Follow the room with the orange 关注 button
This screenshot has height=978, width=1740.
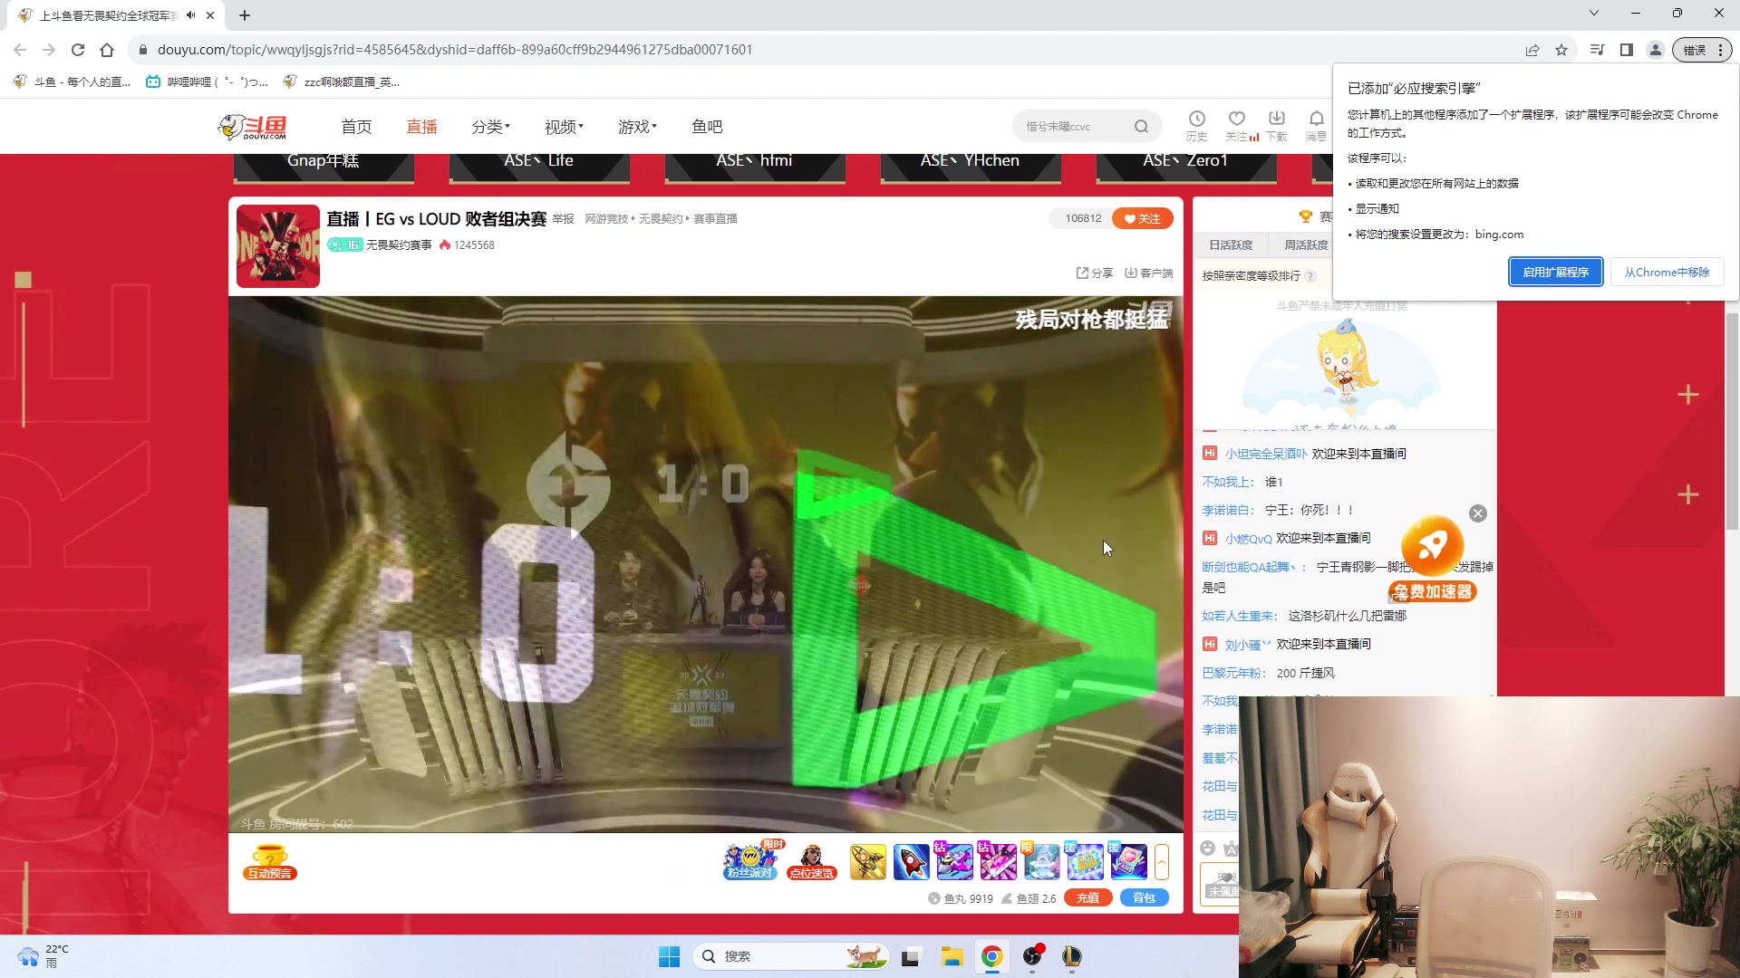pos(1143,218)
